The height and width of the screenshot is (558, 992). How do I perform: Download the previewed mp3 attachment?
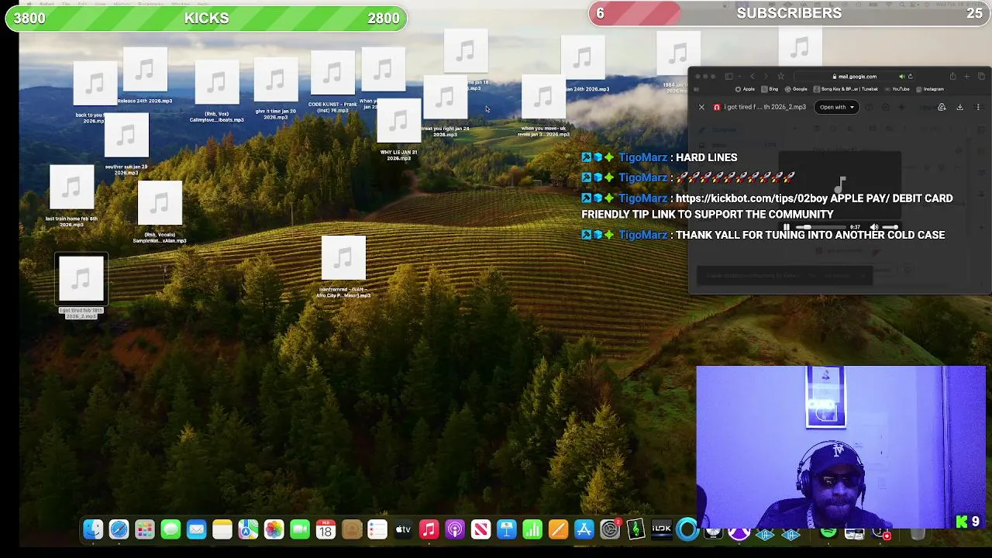959,107
